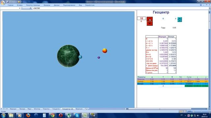Click the teal down arrow next to R
The height and width of the screenshot is (118, 211).
180,21
